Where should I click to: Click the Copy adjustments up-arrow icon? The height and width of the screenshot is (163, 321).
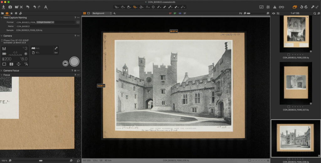[313, 7]
